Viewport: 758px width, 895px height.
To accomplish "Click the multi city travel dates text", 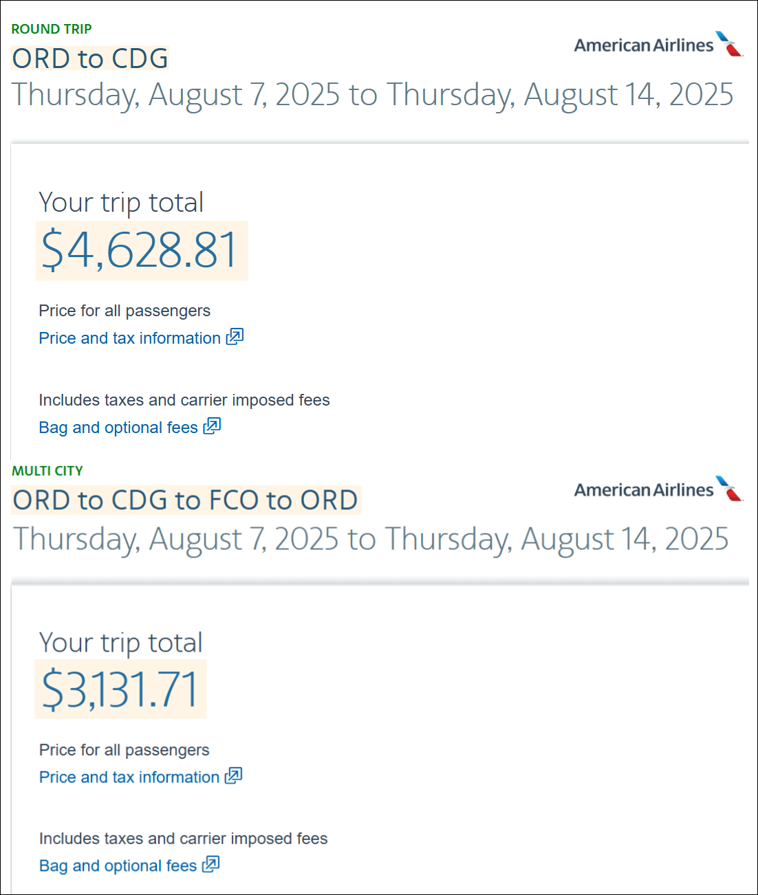I will 371,539.
